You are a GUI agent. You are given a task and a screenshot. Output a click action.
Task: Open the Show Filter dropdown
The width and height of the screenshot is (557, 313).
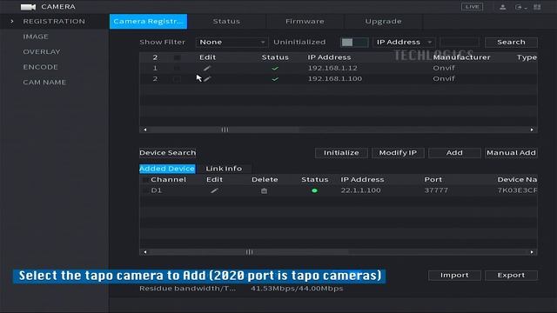pyautogui.click(x=232, y=43)
